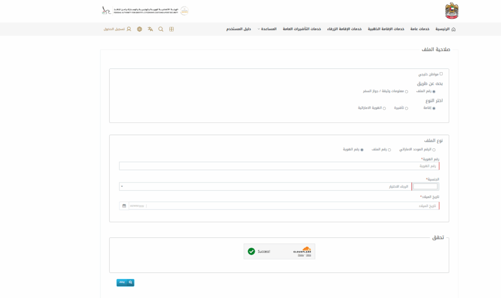Click the user login icon

129,29
